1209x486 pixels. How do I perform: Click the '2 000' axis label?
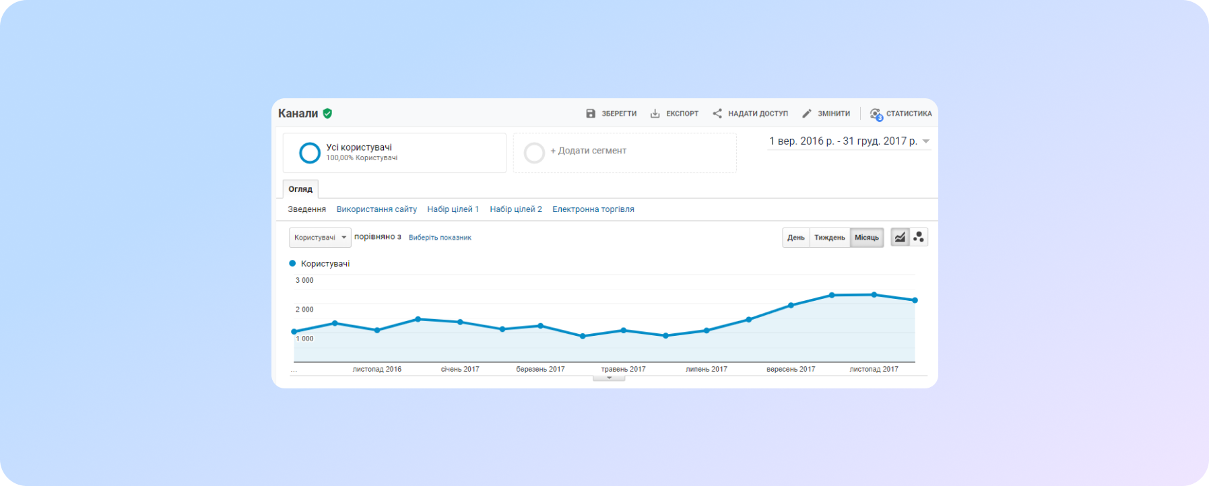pos(304,310)
